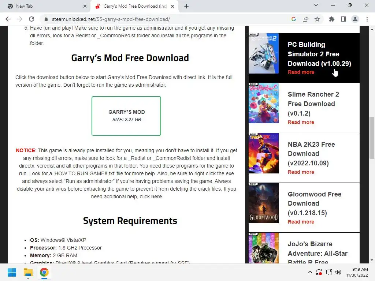
Task: Open PC Building Simulator 2 Free Download title
Action: click(319, 54)
